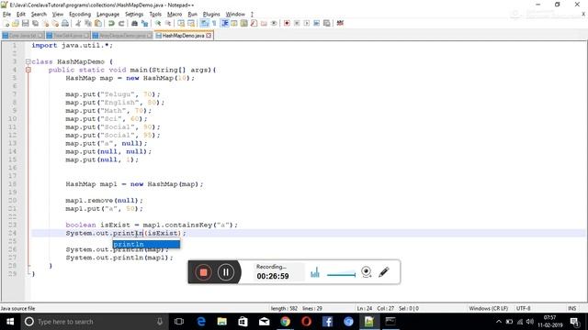
Task: Click the audio levels icon on recorder
Action: pos(315,273)
